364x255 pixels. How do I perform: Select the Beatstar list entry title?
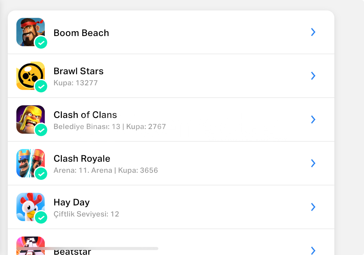[x=72, y=252]
